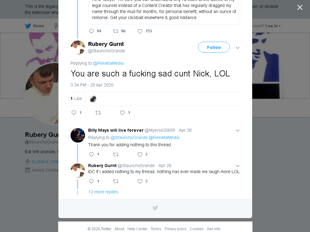Reply to the Billy Mays tweet
310x232 pixels.
(91, 154)
